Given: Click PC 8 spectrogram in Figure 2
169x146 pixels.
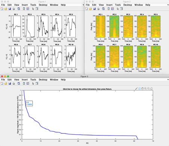Looking at the screenshot, I should point(128,57).
